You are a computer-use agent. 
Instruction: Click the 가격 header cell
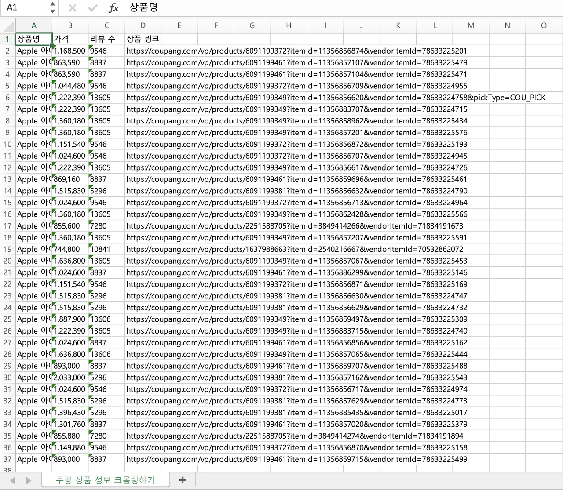pyautogui.click(x=70, y=39)
